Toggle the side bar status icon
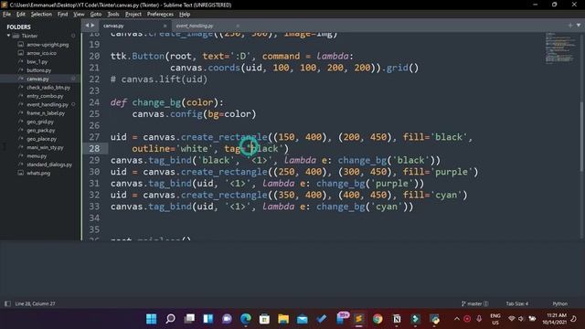Image resolution: width=585 pixels, height=329 pixels. [x=7, y=303]
